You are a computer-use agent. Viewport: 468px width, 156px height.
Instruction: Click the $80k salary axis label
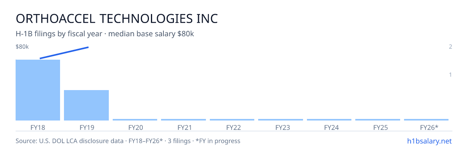coord(22,47)
